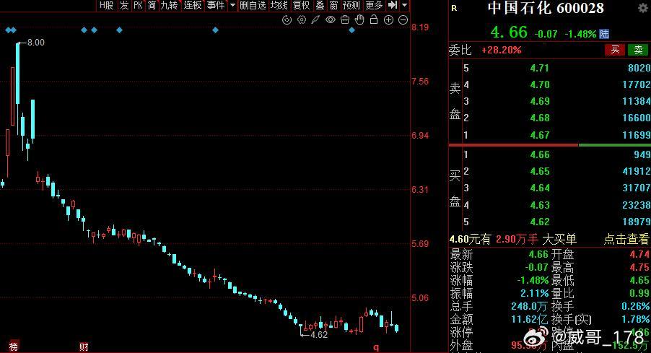
Task: Click the 8.00 high price label on chart
Action: coord(35,43)
